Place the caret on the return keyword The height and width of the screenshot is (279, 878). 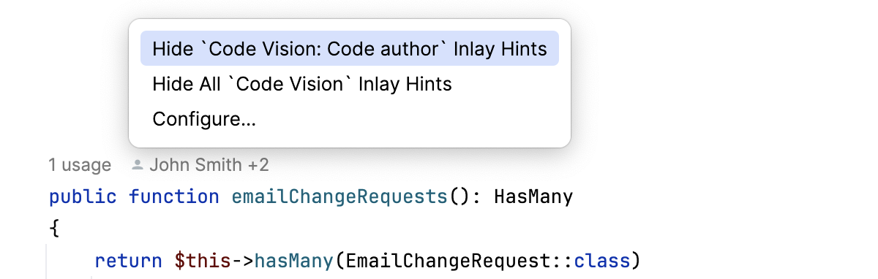coord(128,260)
